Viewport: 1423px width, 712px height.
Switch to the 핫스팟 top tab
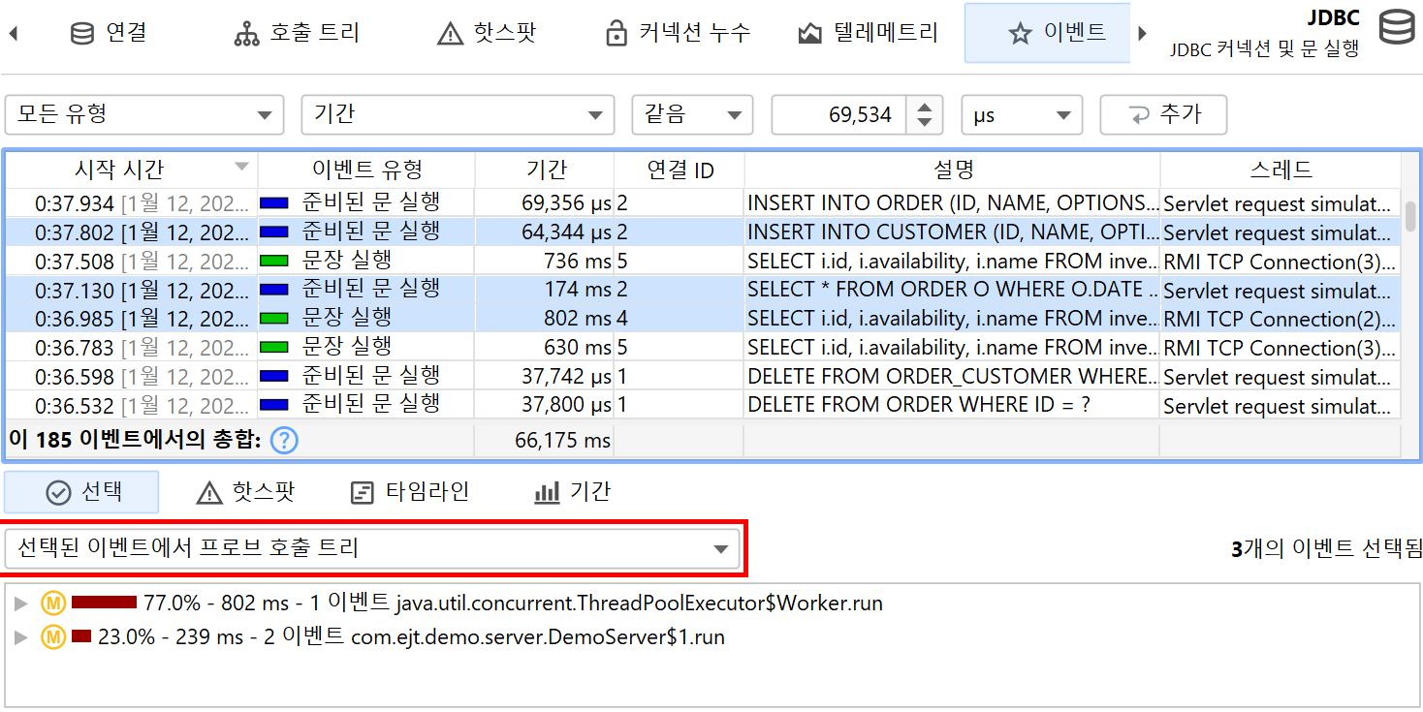point(487,33)
